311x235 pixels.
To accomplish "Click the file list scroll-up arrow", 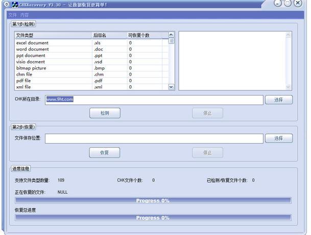I will tap(171, 35).
